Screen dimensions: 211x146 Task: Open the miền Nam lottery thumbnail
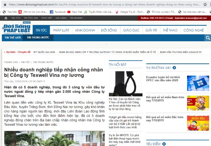pyautogui.click(x=198, y=103)
